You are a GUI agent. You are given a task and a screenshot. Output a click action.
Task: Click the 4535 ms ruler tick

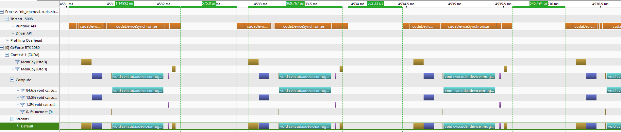click(455, 4)
